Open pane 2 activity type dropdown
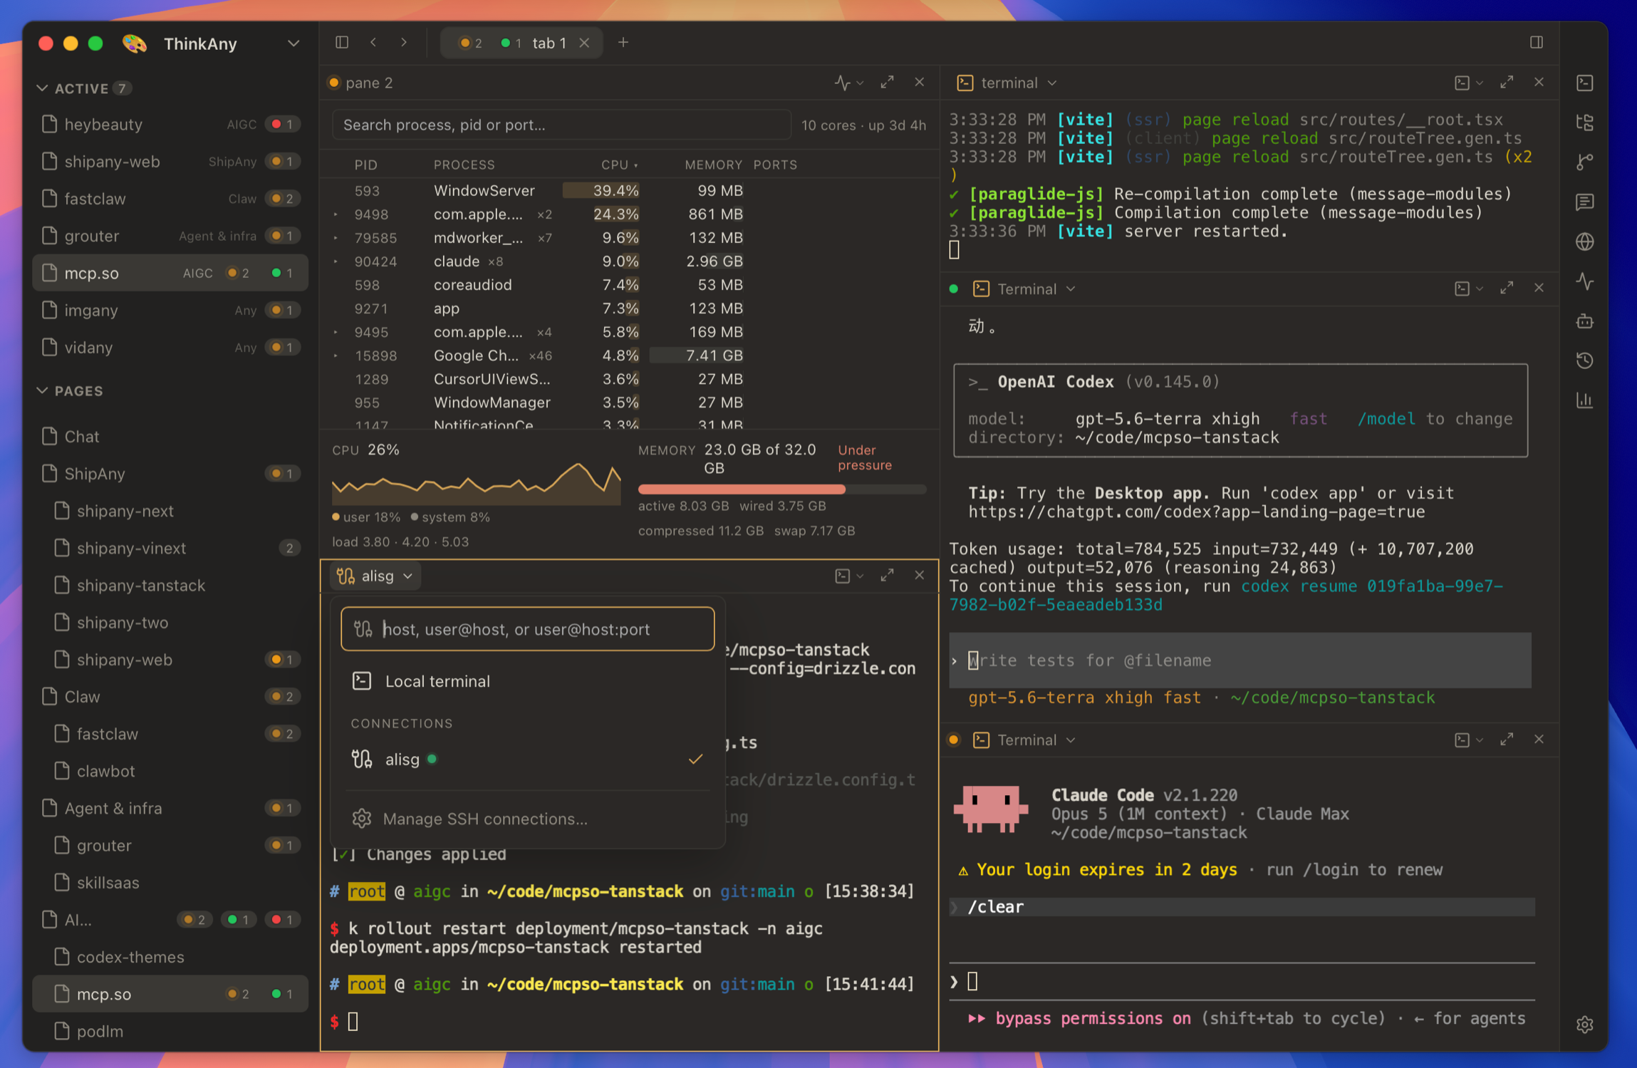 pos(849,83)
